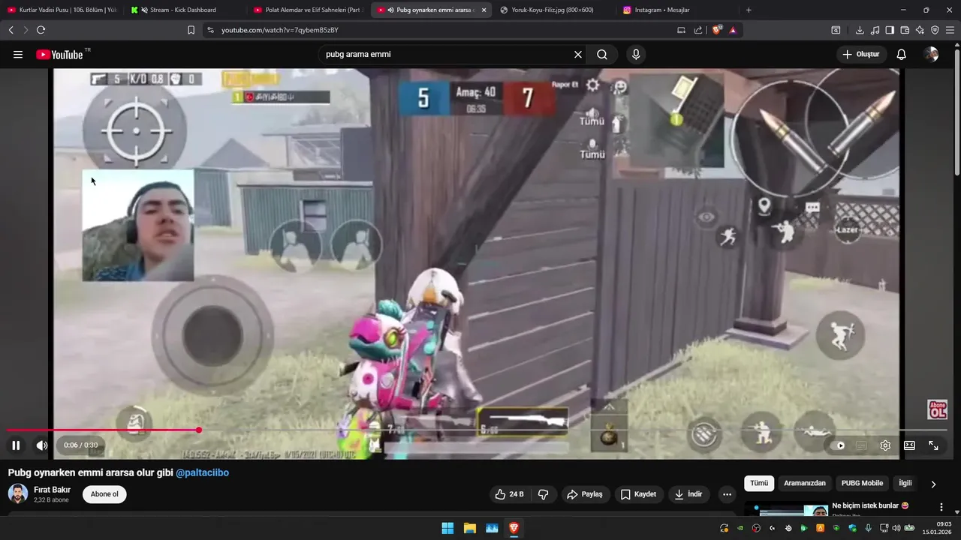Mute the video with speaker icon
Image resolution: width=961 pixels, height=540 pixels.
pos(42,445)
